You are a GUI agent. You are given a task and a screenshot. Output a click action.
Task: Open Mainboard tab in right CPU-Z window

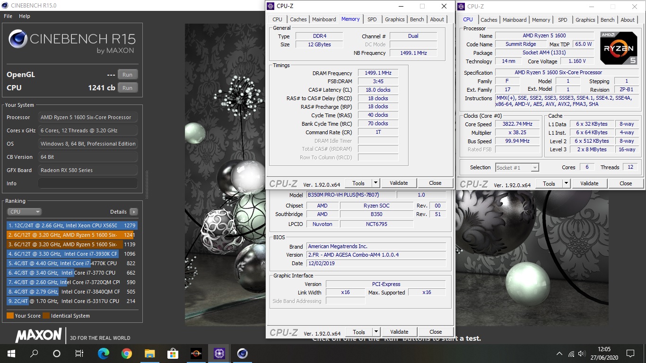[x=515, y=20]
